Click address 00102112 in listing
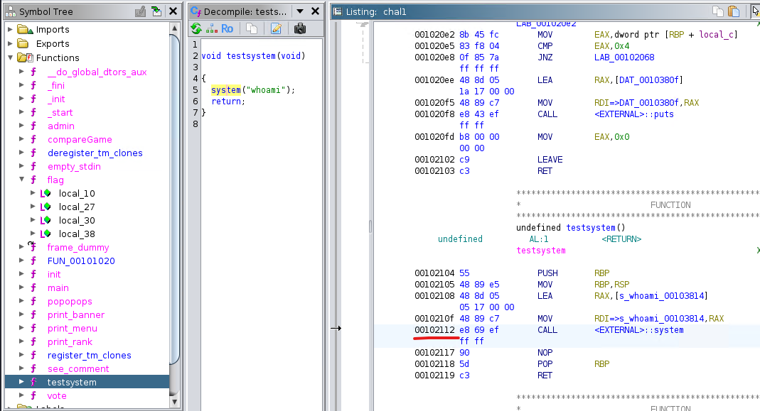Screen dimensions: 760x411 tap(435, 330)
